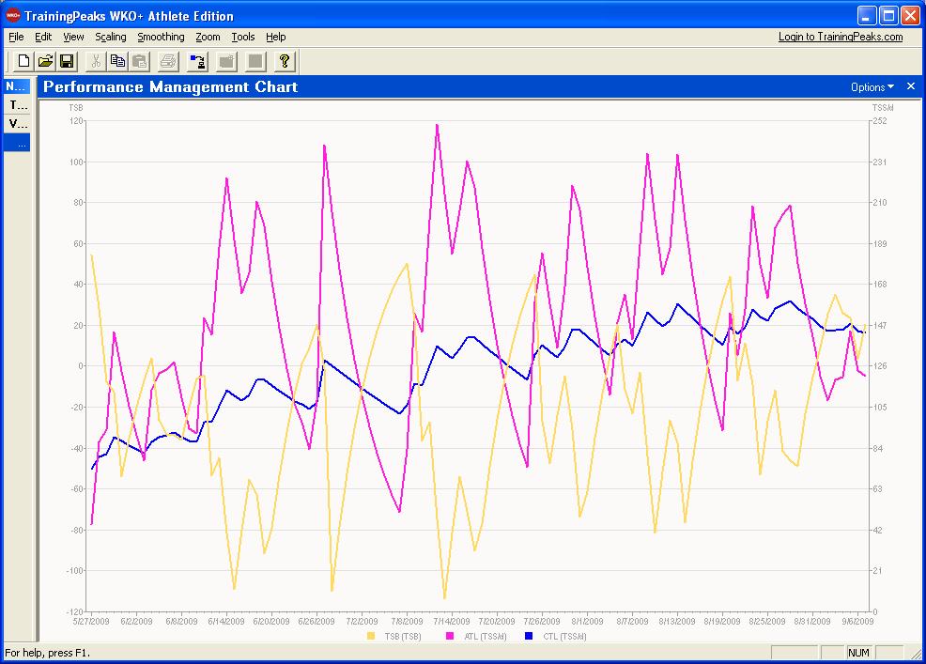Open the Scaling menu

click(x=110, y=37)
